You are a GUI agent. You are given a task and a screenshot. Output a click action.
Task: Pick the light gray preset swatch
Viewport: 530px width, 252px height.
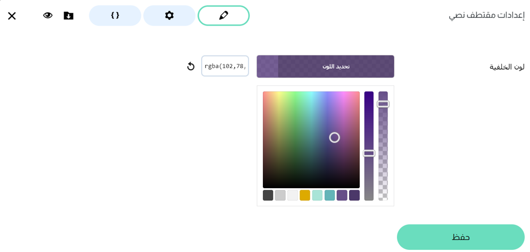tap(280, 195)
